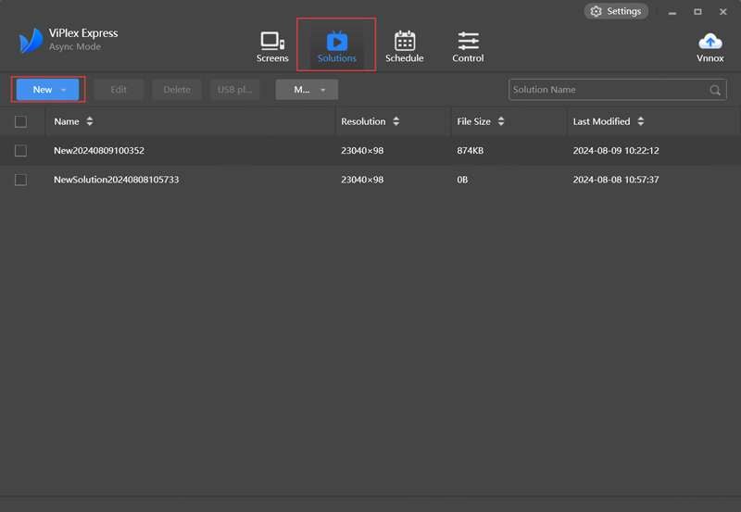The image size is (741, 512).
Task: Open the Control sliders icon
Action: point(468,41)
